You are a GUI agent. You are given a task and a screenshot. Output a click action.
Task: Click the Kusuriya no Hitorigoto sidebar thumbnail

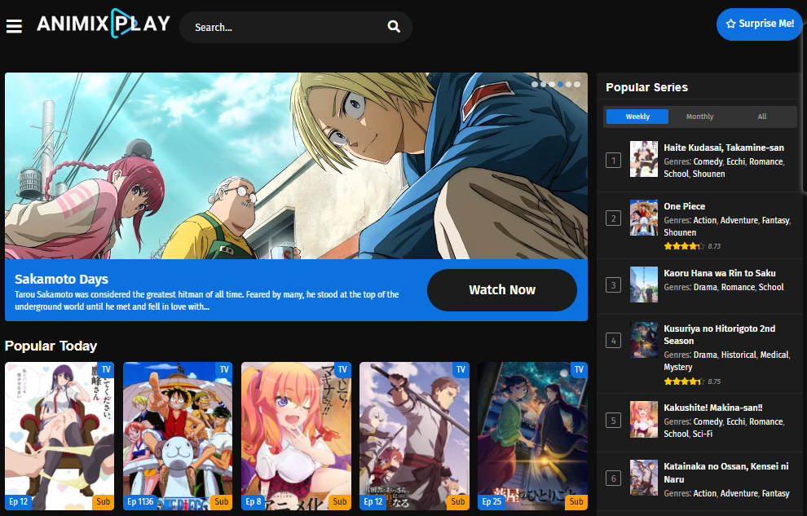(x=644, y=340)
